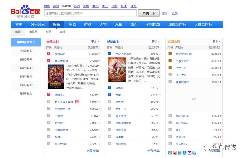The image size is (244, 158).
Task: Select 人物 in the nav bar
Action: pos(103,25)
